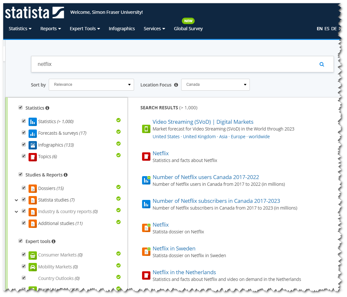Viewport: 347px width, 297px height.
Task: Click the Netflix in the Netherlands topic icon
Action: (x=146, y=275)
